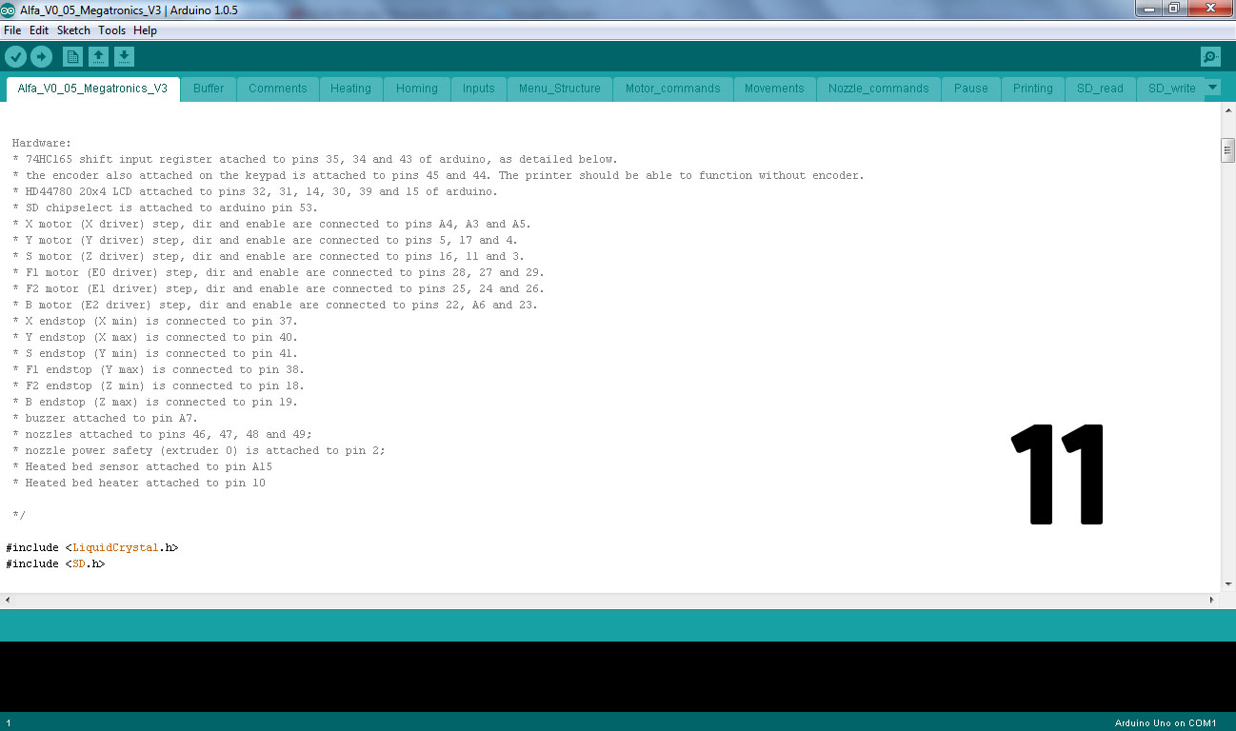
Task: Open the Serial Monitor icon
Action: (x=1210, y=56)
